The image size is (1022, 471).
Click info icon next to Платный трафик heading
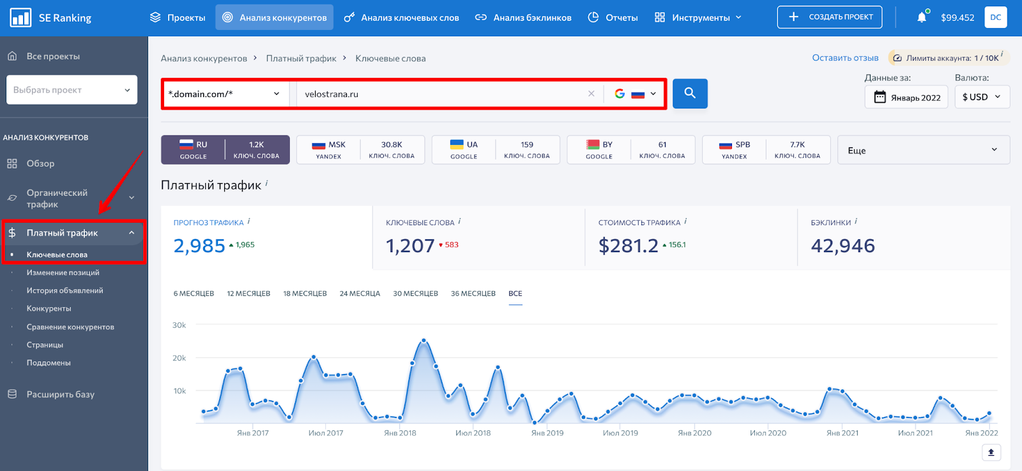(x=266, y=183)
